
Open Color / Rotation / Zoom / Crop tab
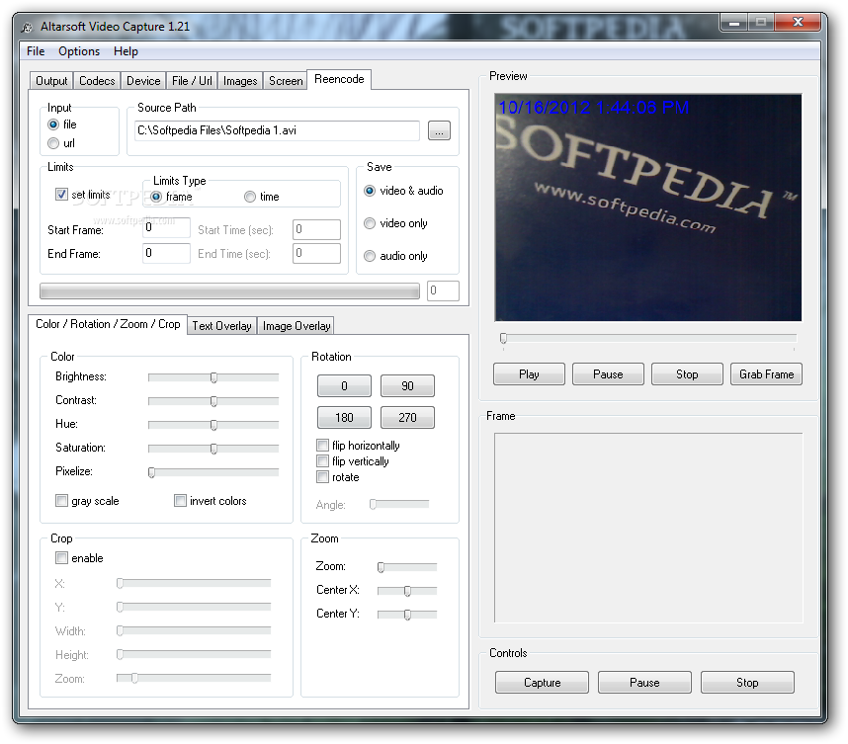coord(108,324)
